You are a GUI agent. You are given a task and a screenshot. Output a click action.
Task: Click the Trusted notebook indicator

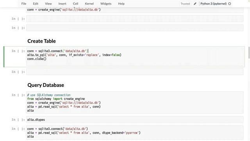pos(185,4)
